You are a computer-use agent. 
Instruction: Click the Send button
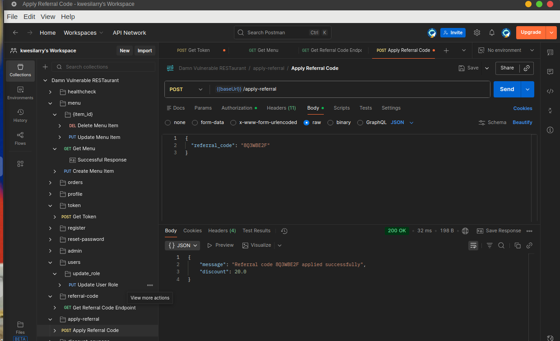point(507,89)
